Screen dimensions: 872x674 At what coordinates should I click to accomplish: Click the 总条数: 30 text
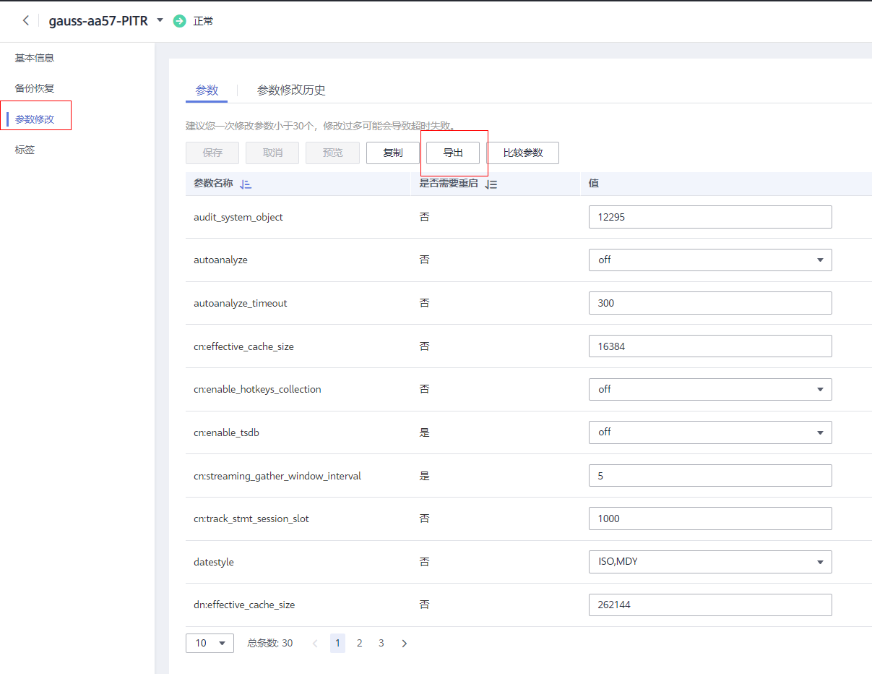[x=270, y=643]
